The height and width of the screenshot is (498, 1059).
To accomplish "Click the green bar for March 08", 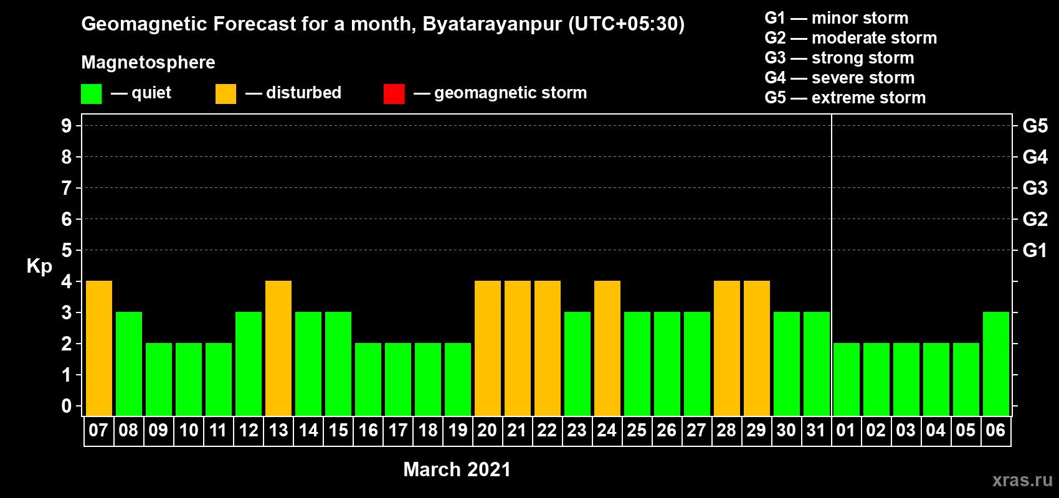I will 129,364.
